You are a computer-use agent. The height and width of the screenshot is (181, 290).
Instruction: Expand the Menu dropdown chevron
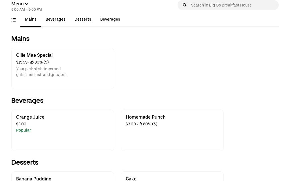pyautogui.click(x=27, y=4)
